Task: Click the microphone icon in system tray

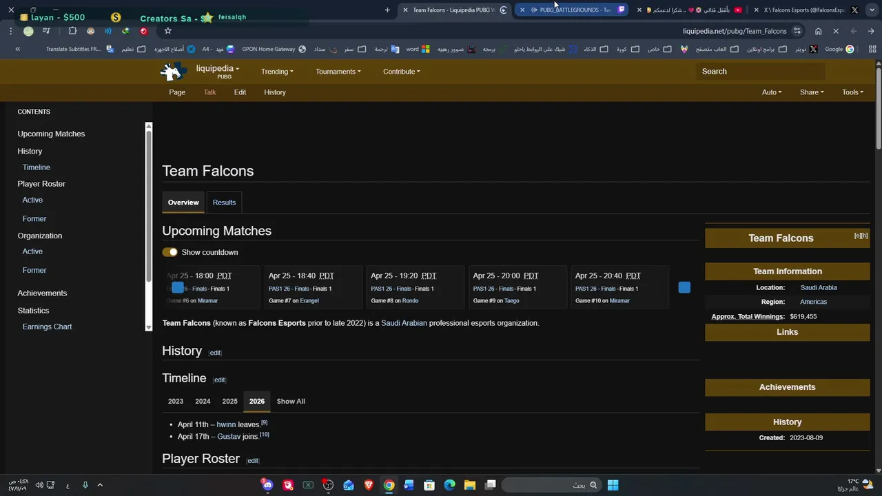Action: pos(85,485)
